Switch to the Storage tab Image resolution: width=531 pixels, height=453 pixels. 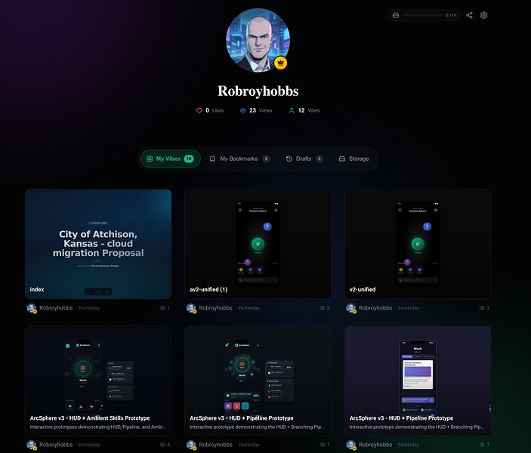click(354, 159)
